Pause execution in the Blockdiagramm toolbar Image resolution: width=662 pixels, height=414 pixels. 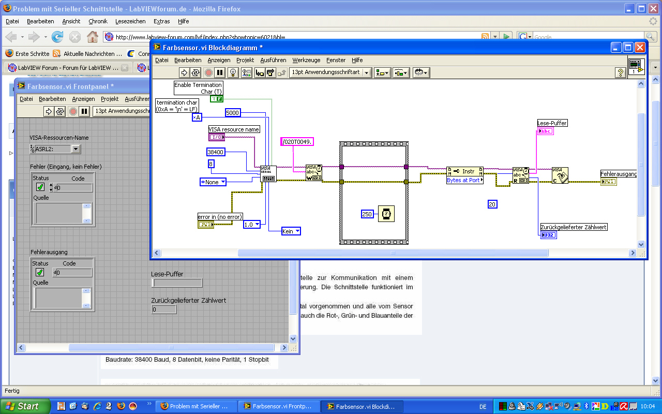(x=220, y=72)
